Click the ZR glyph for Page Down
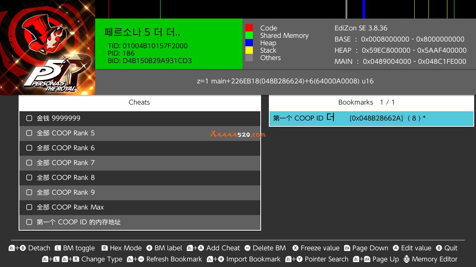The width and height of the screenshot is (476, 267). pos(347,248)
